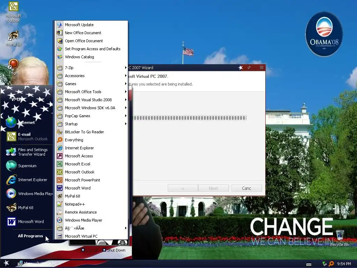Click All Programs in the Start menu
This screenshot has width=357, height=268.
31,236
